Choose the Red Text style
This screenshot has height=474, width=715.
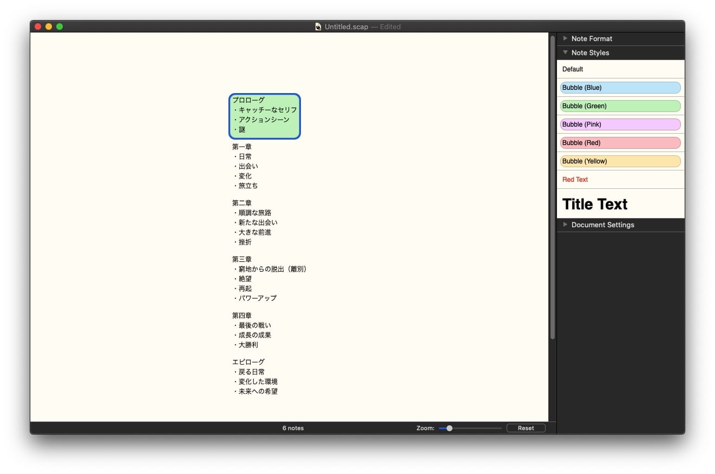coord(620,180)
